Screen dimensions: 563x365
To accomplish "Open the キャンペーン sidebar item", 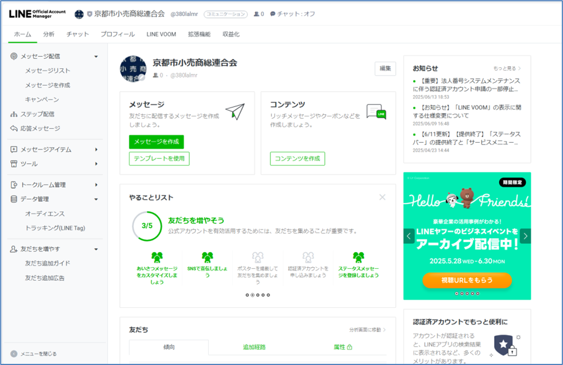I will coord(42,99).
